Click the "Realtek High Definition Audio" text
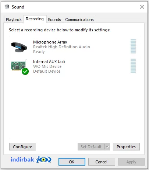Screen dimensions: 149x170 pyautogui.click(x=61, y=47)
